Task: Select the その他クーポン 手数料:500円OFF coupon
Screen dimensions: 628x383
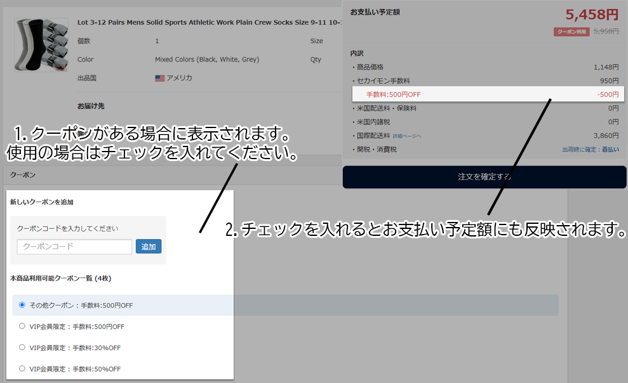Action: tap(22, 305)
